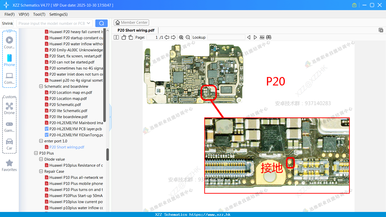The image size is (386, 217).
Task: Select the Computer category icon
Action: [9, 78]
